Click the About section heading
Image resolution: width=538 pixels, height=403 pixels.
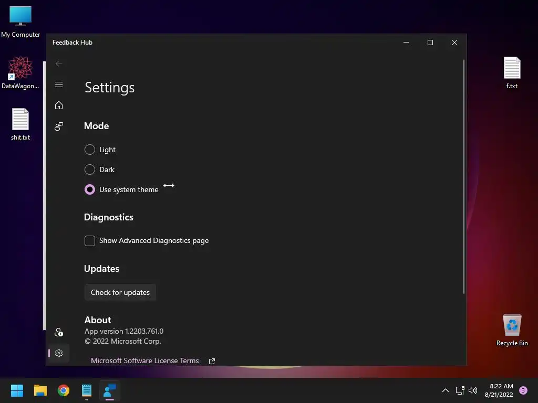pyautogui.click(x=98, y=320)
